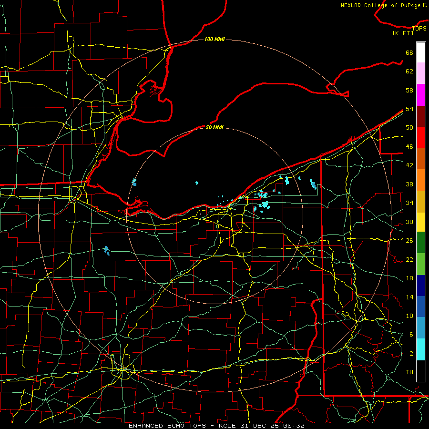Click the TH threshold label on the legend
The width and height of the screenshot is (429, 429).
pos(409,372)
